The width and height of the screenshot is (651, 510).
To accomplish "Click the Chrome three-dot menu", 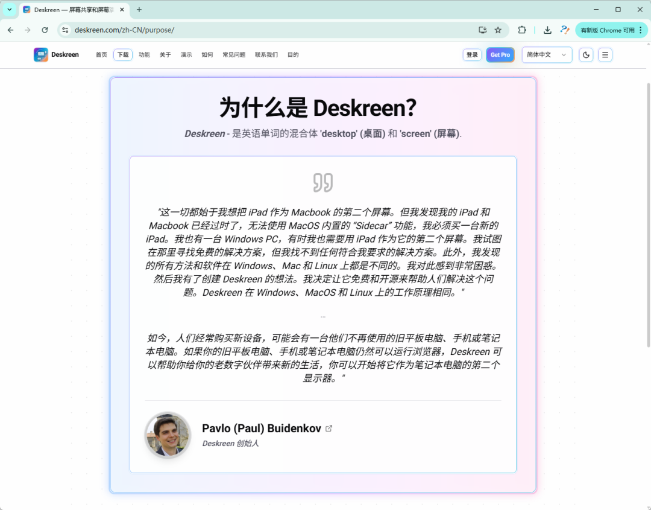I will (x=641, y=30).
